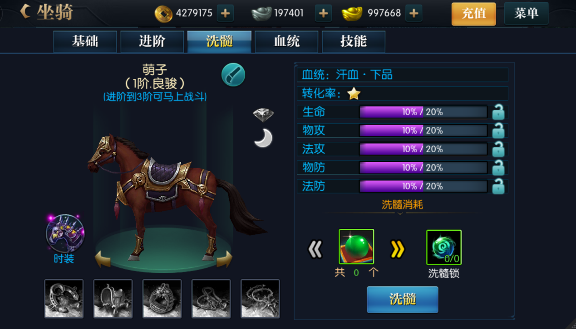Tap the rename brush icon beside 萌子
The image size is (576, 329).
click(x=233, y=75)
